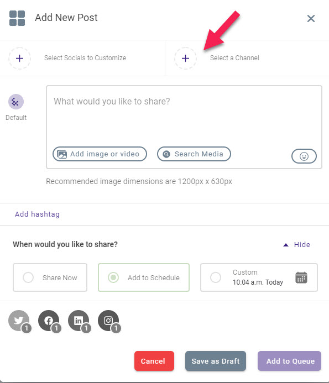Open Select Socials to Customize dropdown
The image size is (329, 383).
[x=85, y=58]
